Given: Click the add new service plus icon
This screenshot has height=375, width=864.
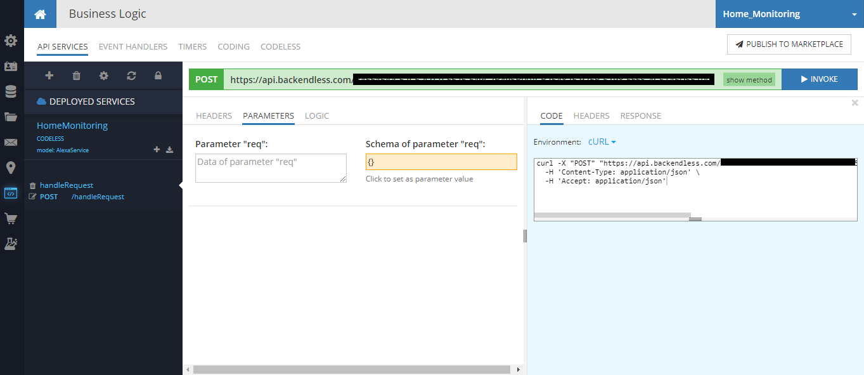Looking at the screenshot, I should tap(49, 76).
